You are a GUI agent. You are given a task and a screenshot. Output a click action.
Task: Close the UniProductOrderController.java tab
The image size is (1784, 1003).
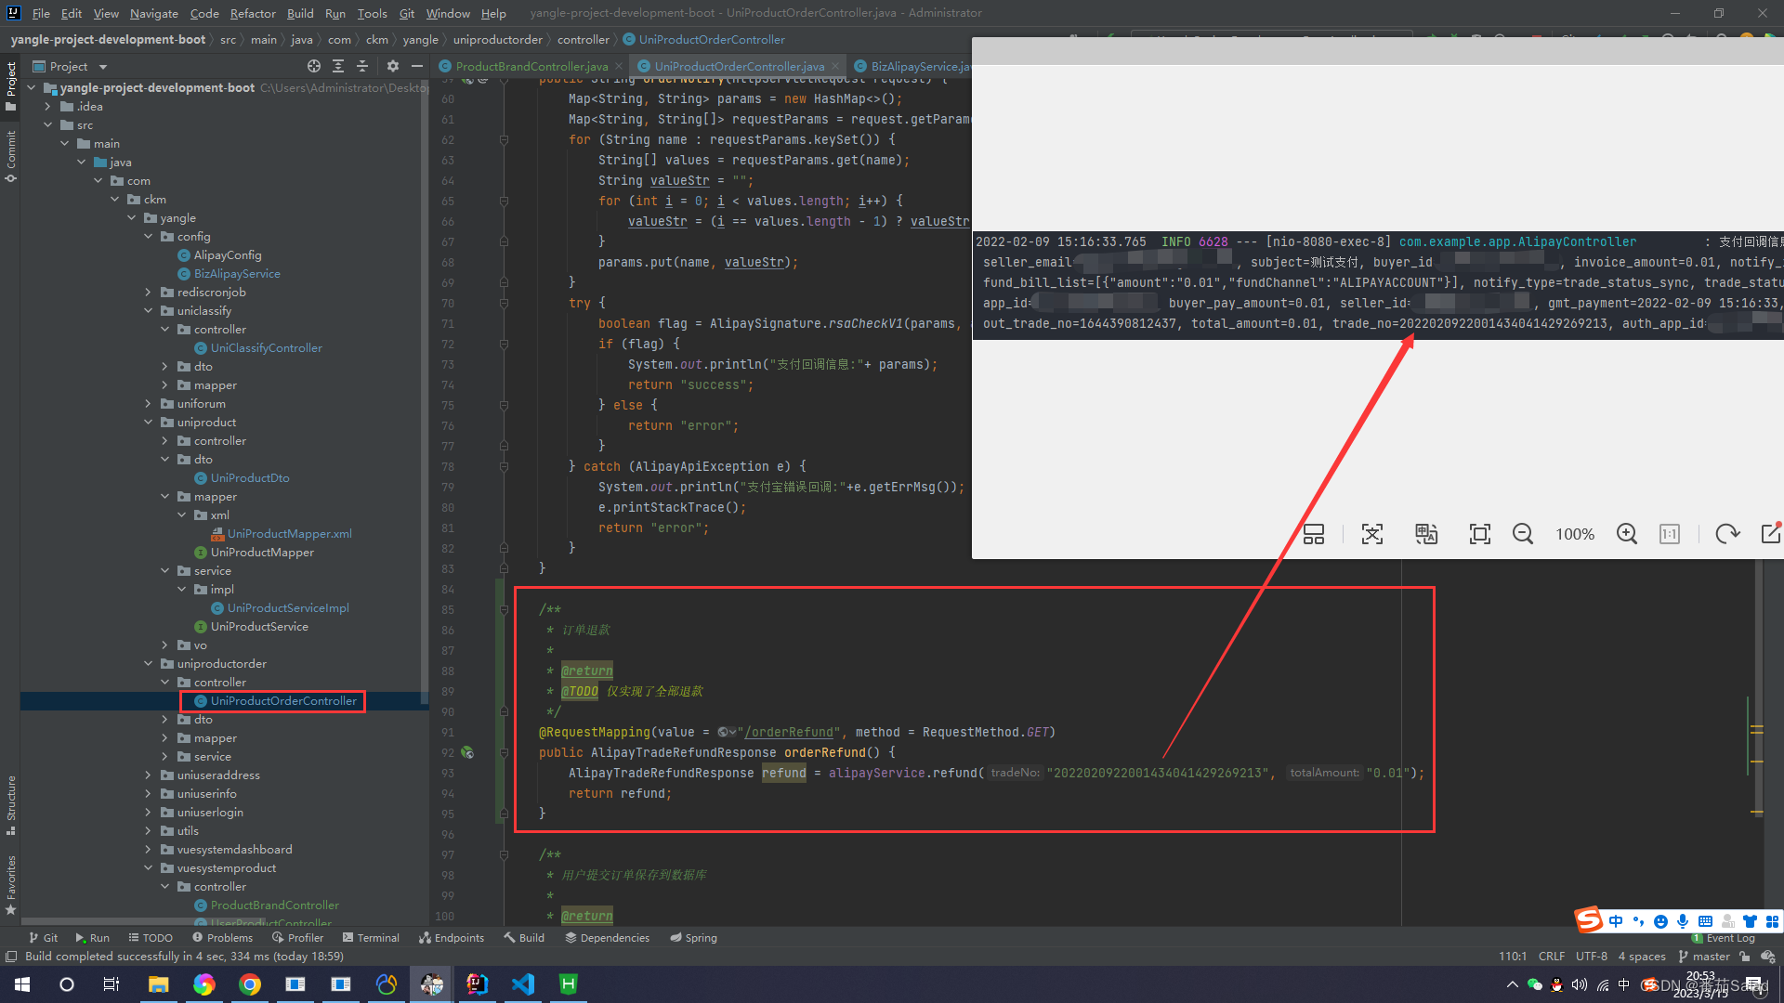835,66
